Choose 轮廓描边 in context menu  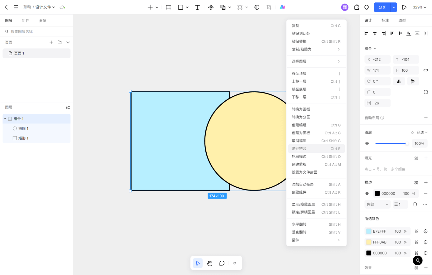[x=316, y=157]
